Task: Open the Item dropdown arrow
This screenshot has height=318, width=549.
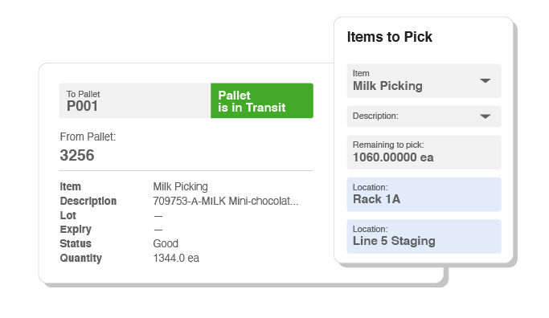Action: (x=485, y=81)
